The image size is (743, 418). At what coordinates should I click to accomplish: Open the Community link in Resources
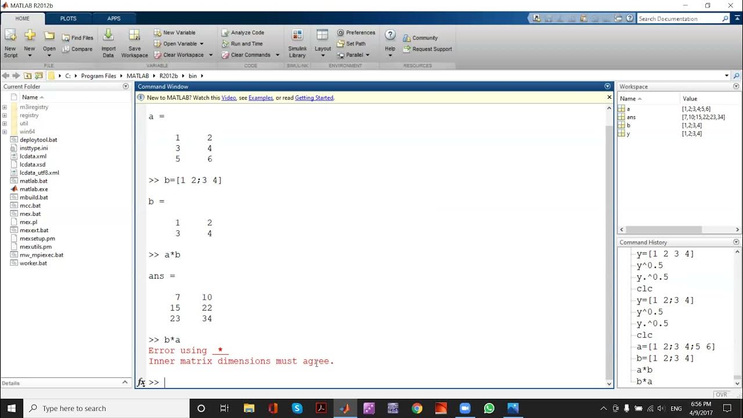point(420,38)
